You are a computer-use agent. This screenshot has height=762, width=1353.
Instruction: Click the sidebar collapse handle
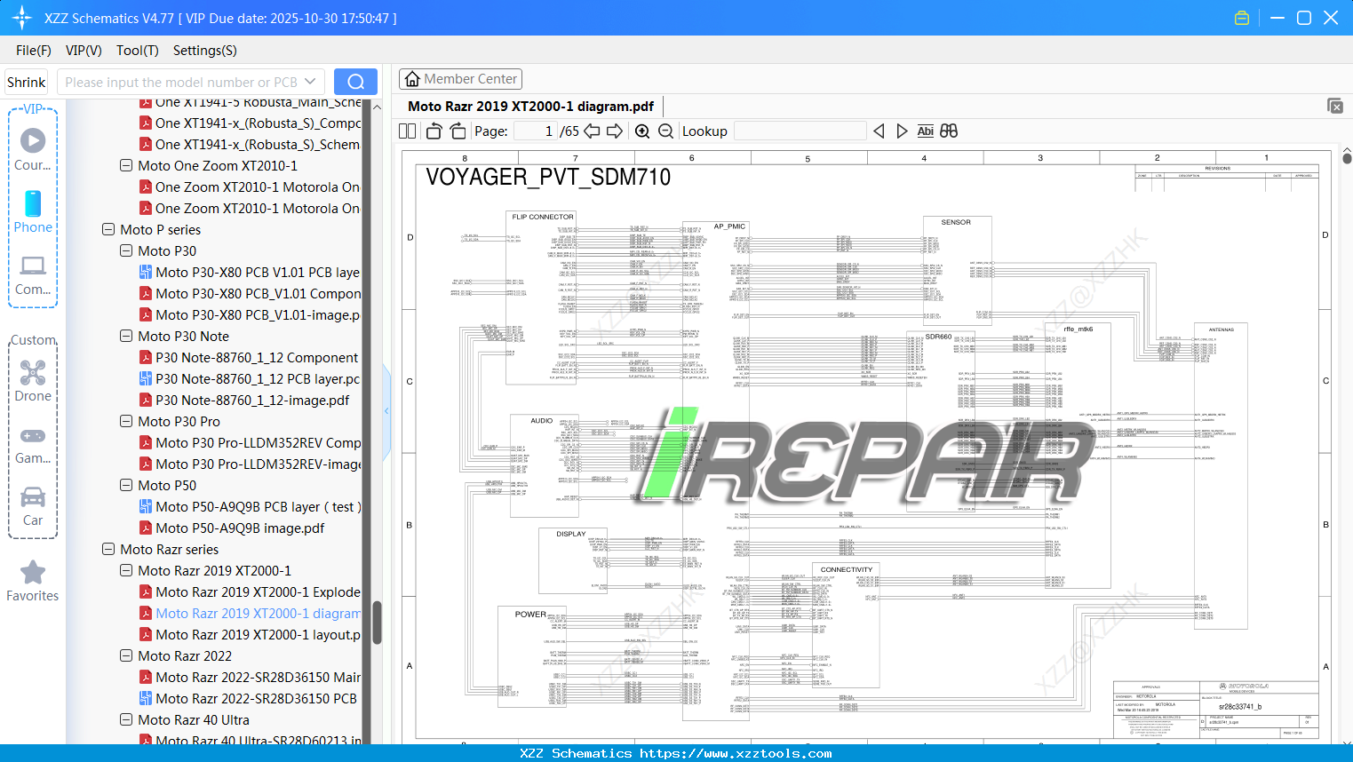386,411
